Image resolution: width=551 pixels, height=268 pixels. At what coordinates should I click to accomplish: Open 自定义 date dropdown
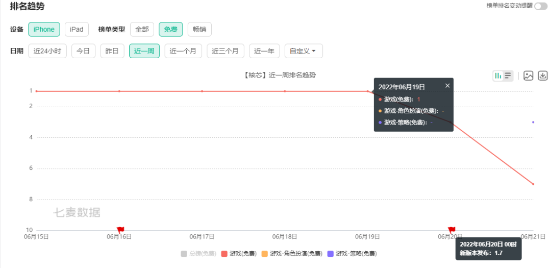(304, 51)
